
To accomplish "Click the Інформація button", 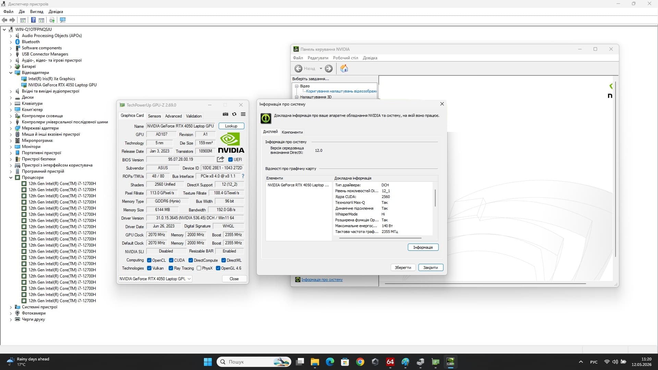I will [x=423, y=247].
